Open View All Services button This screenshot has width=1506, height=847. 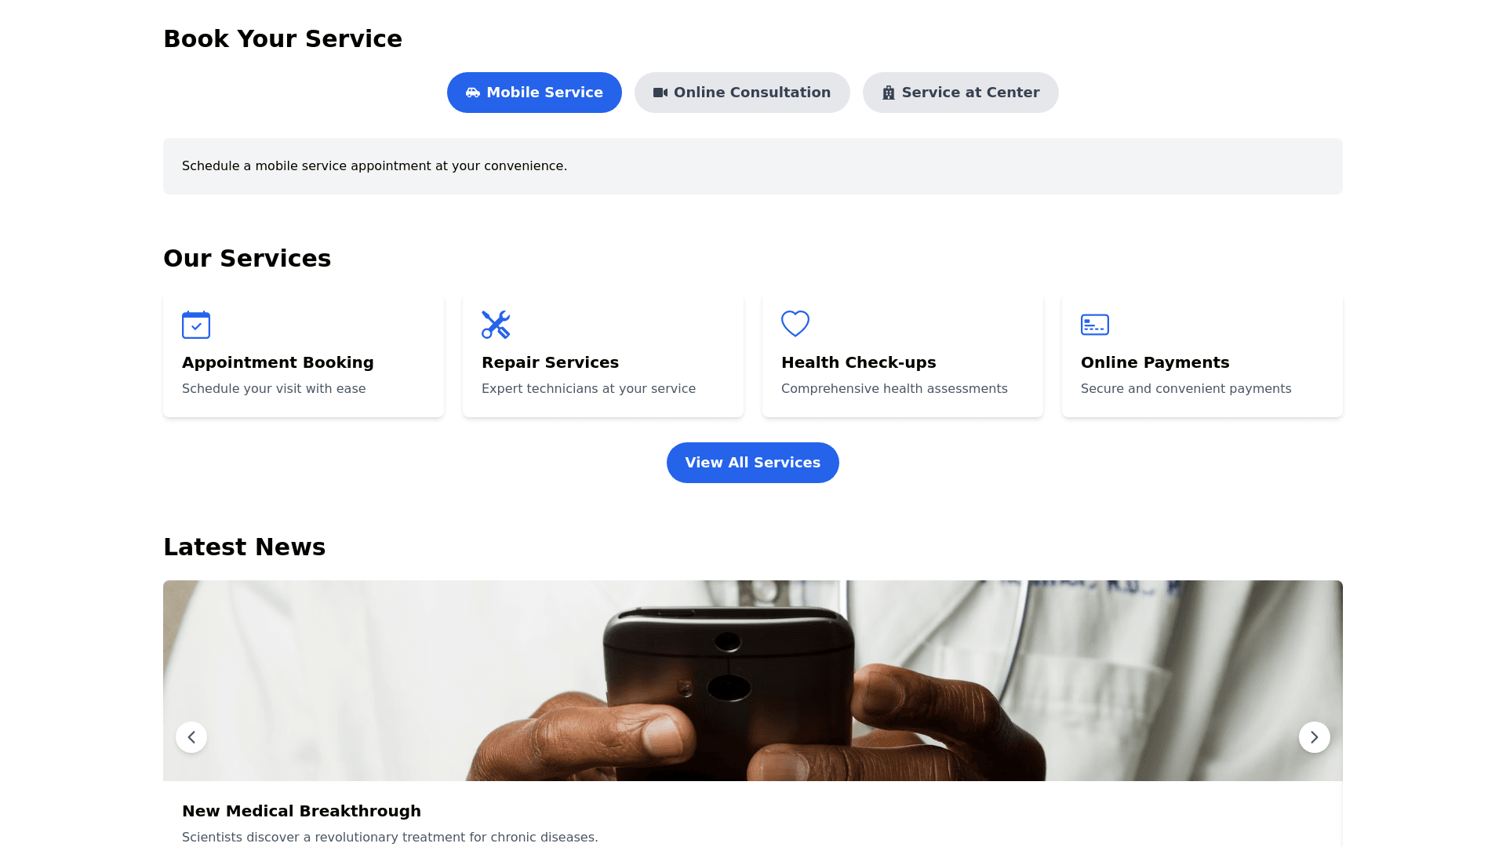point(753,463)
